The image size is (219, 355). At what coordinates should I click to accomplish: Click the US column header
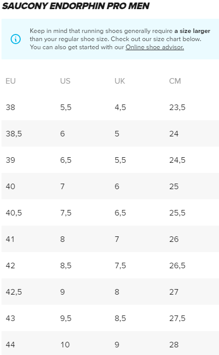click(x=65, y=81)
